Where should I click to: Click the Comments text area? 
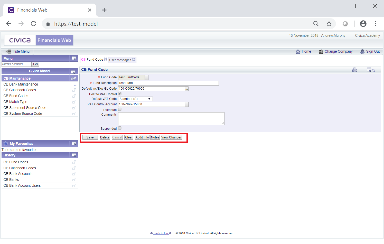171,119
